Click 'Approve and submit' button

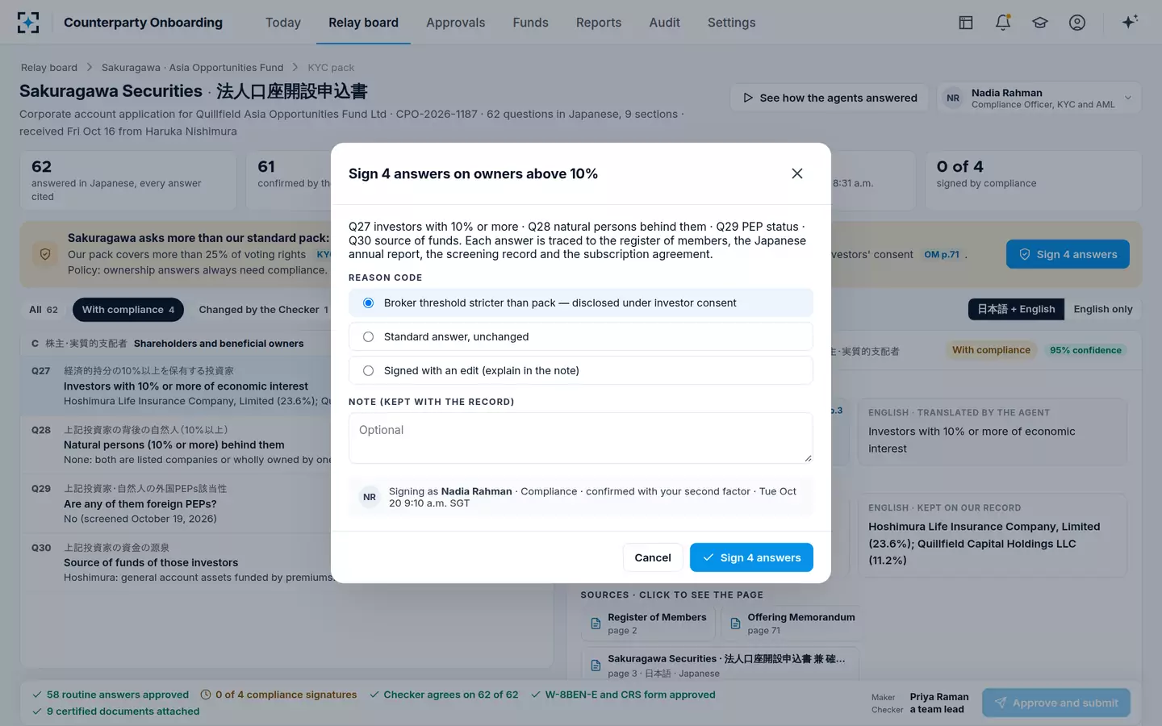point(1055,703)
